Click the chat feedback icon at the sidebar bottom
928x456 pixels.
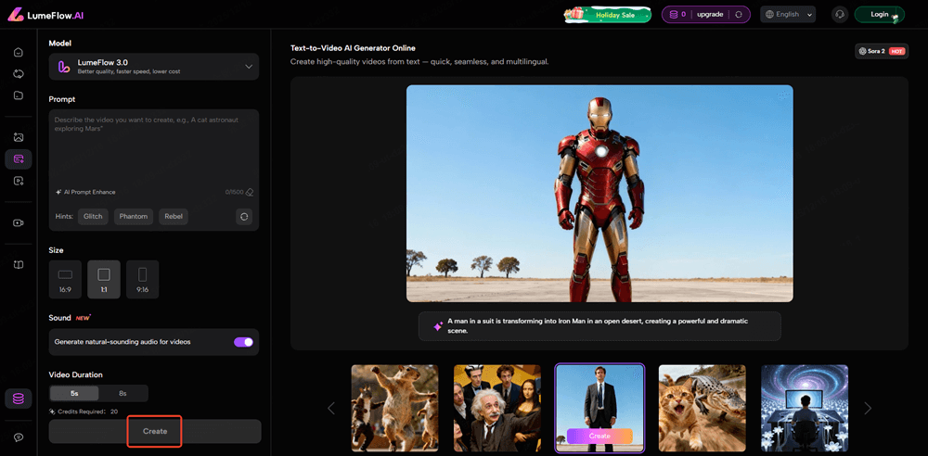coord(19,437)
